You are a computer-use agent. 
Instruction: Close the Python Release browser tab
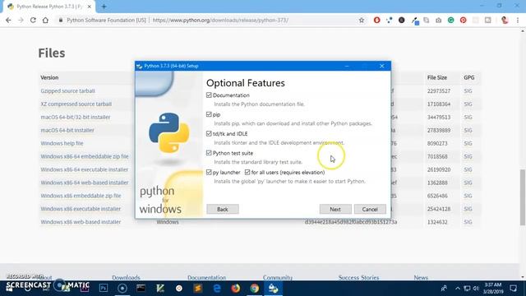click(90, 7)
